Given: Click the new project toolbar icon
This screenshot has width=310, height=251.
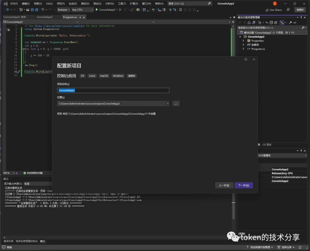Looking at the screenshot, I should click(21, 9).
